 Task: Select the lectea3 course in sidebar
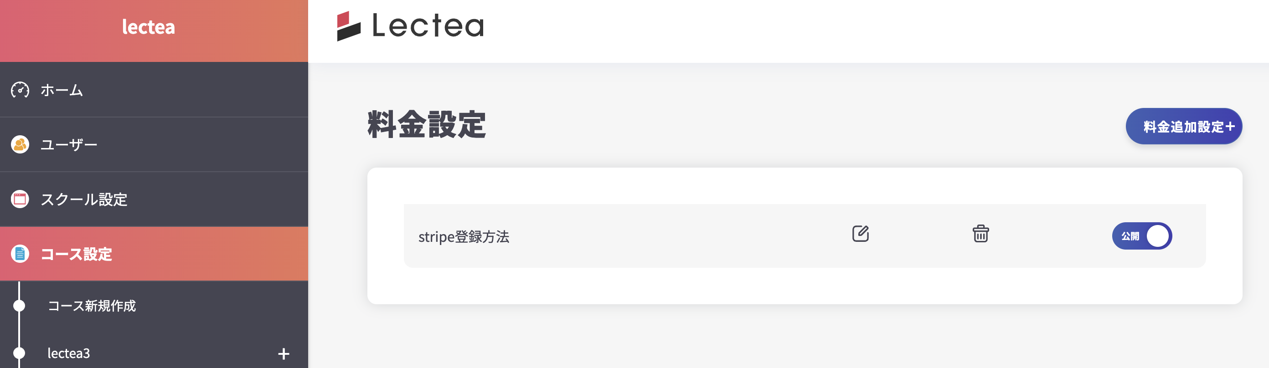(x=68, y=353)
